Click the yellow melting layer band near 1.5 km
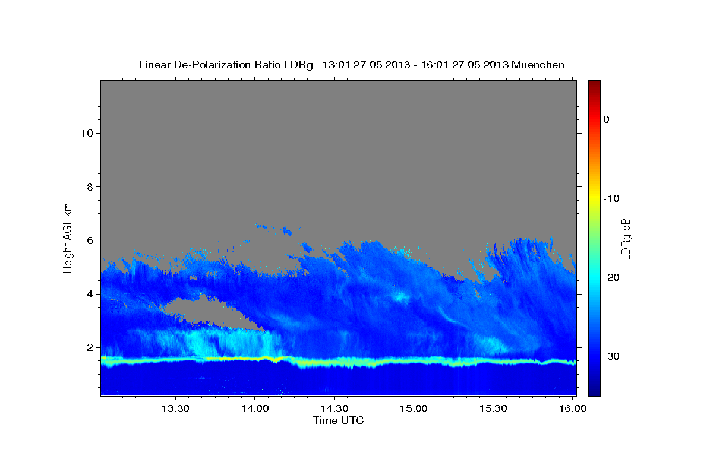Image resolution: width=713 pixels, height=475 pixels. (339, 361)
